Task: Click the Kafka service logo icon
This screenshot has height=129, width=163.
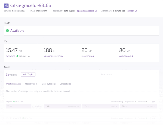Action: click(x=6, y=6)
